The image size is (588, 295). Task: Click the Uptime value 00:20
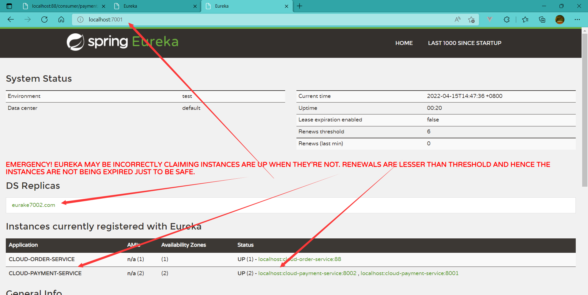coord(434,108)
